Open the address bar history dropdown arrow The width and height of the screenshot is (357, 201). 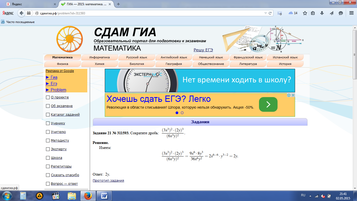coord(266,13)
